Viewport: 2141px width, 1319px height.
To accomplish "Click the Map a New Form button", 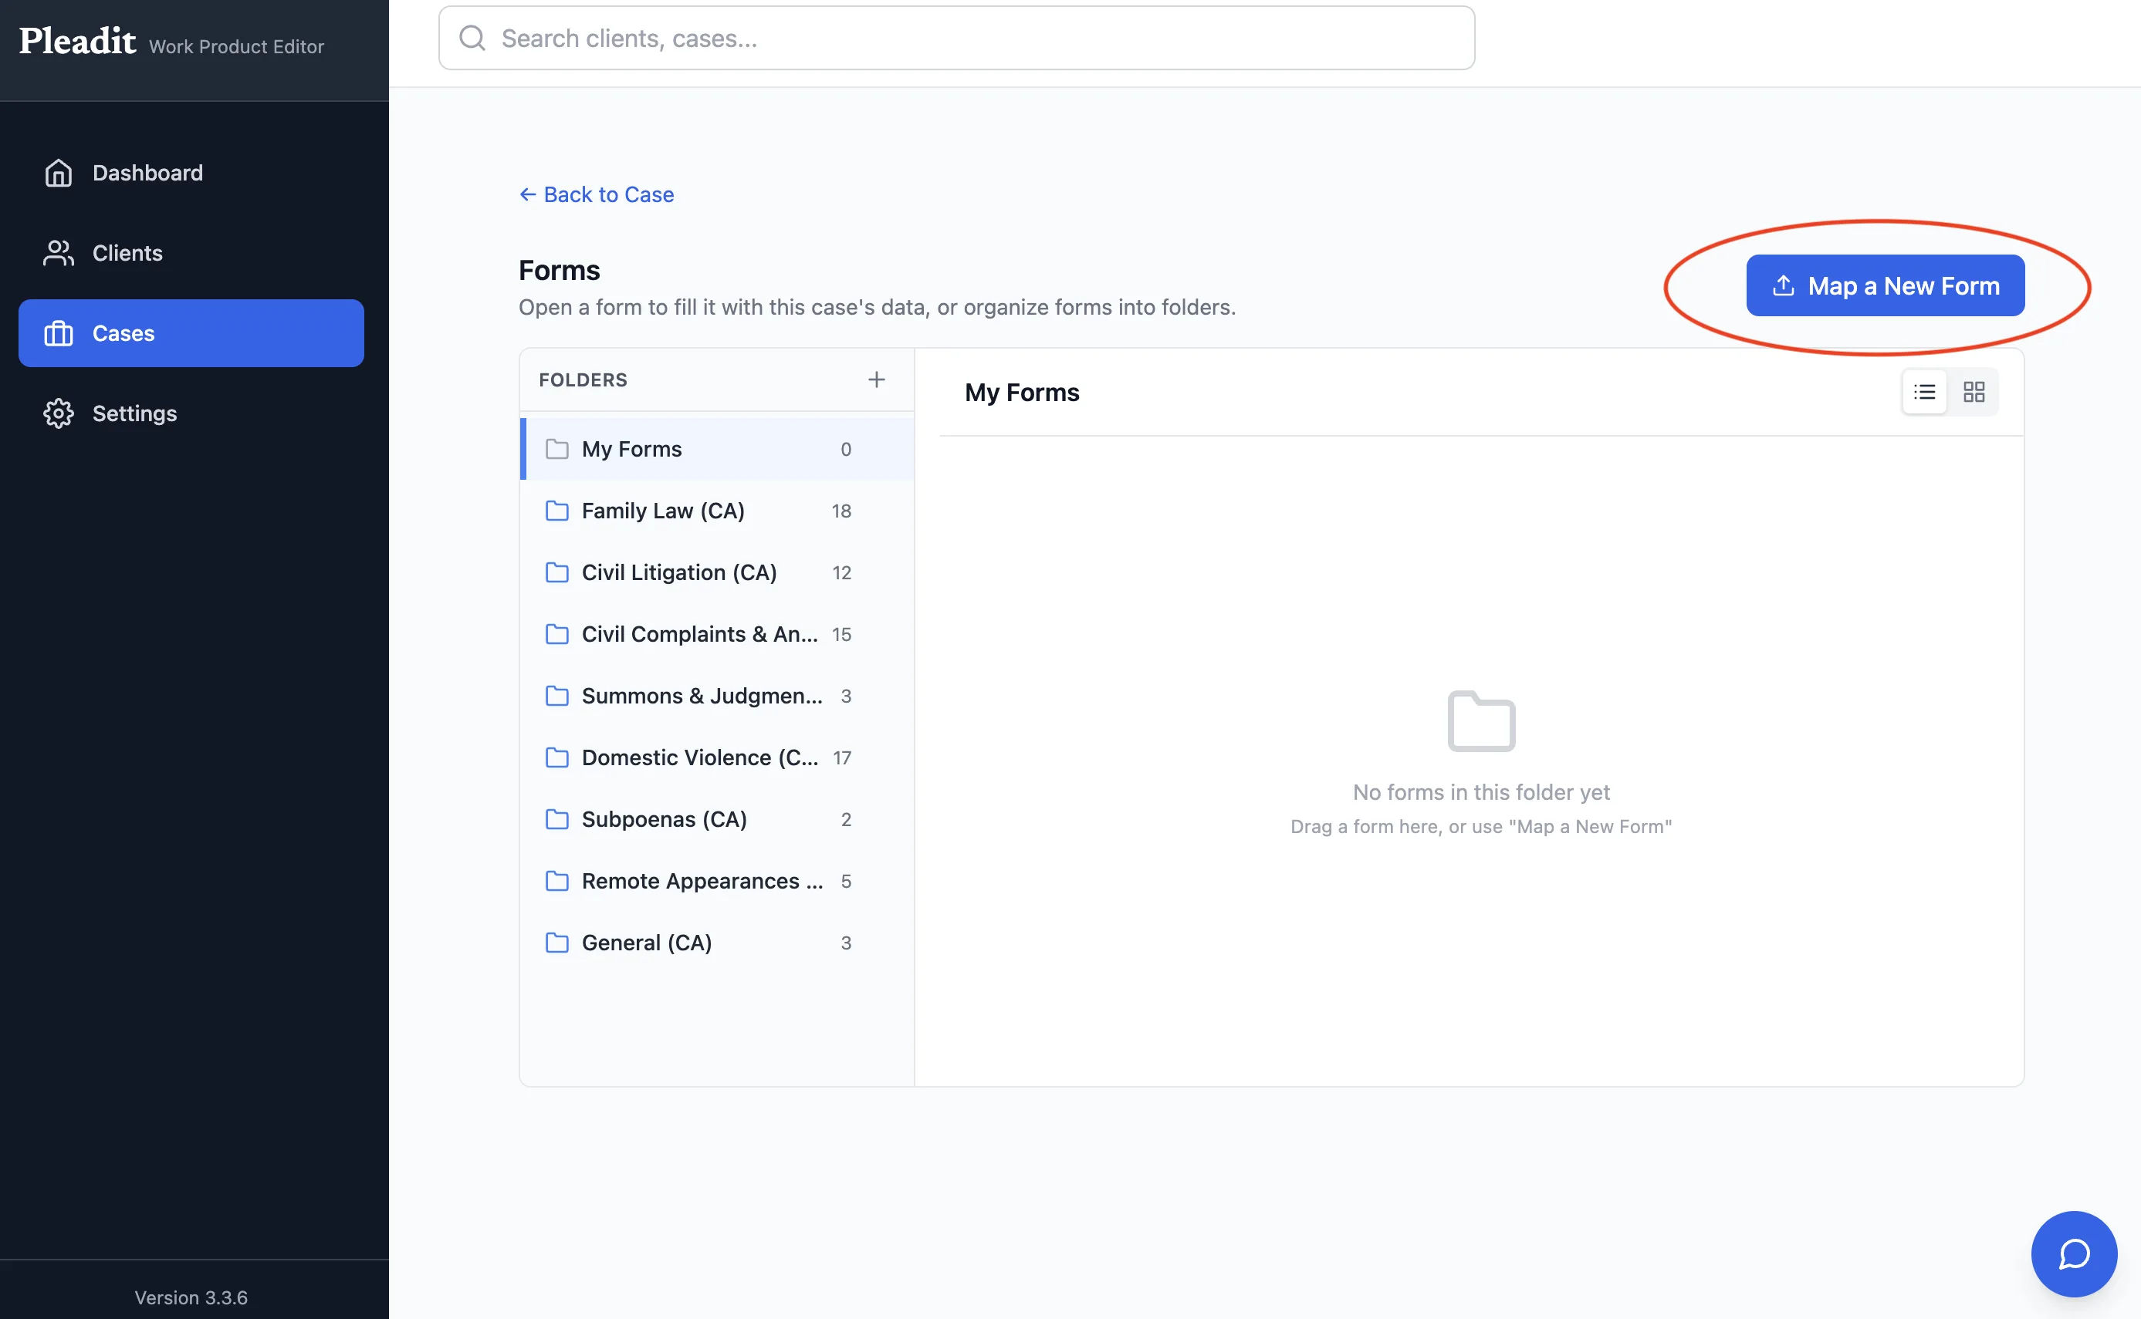I will tap(1886, 285).
